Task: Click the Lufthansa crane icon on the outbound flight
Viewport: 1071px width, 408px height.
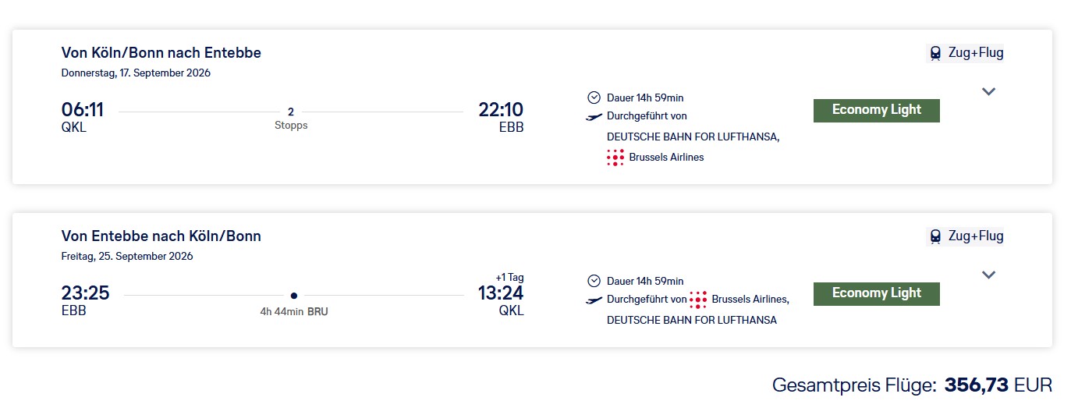Action: pyautogui.click(x=594, y=116)
